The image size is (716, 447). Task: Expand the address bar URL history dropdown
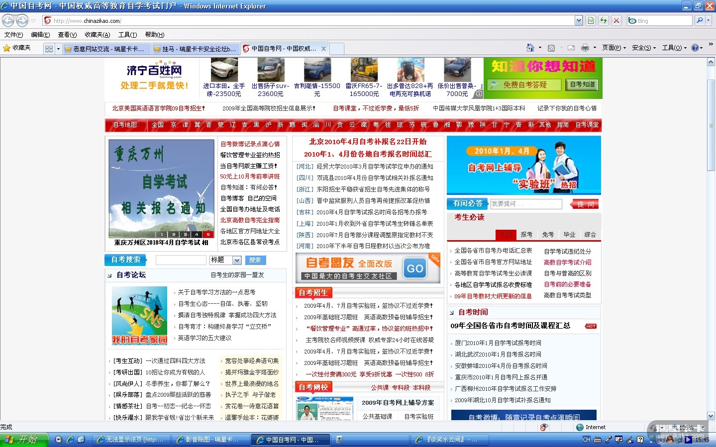tap(579, 20)
